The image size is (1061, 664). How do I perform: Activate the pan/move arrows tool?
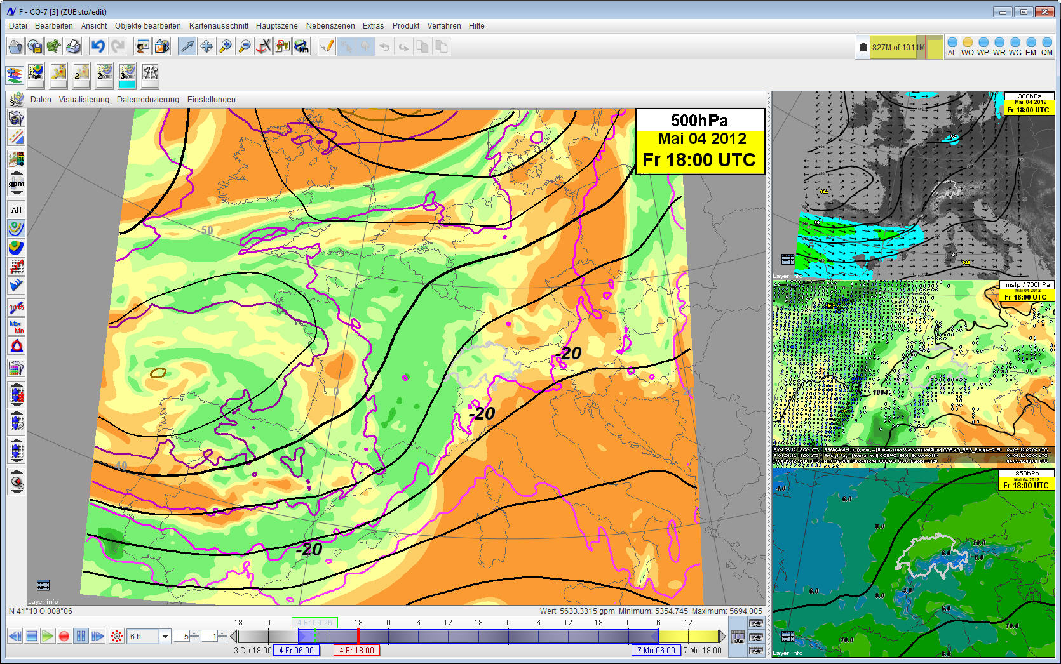click(x=206, y=46)
